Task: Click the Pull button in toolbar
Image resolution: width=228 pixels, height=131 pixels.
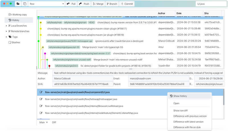Action: click(71, 4)
